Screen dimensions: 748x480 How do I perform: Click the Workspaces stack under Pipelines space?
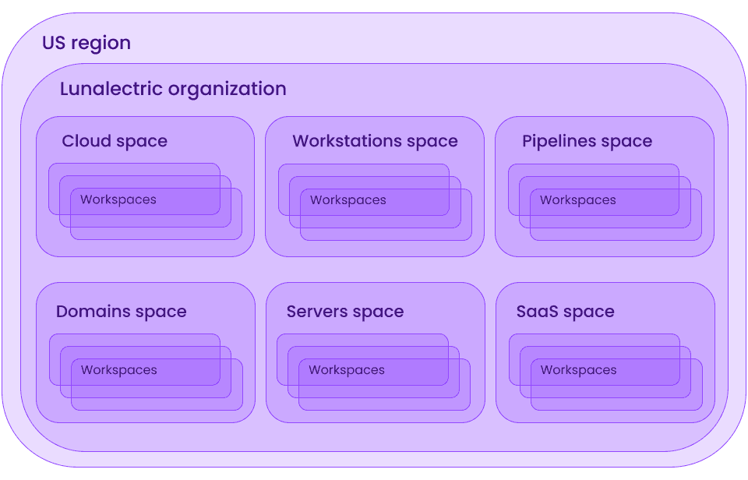pos(605,200)
